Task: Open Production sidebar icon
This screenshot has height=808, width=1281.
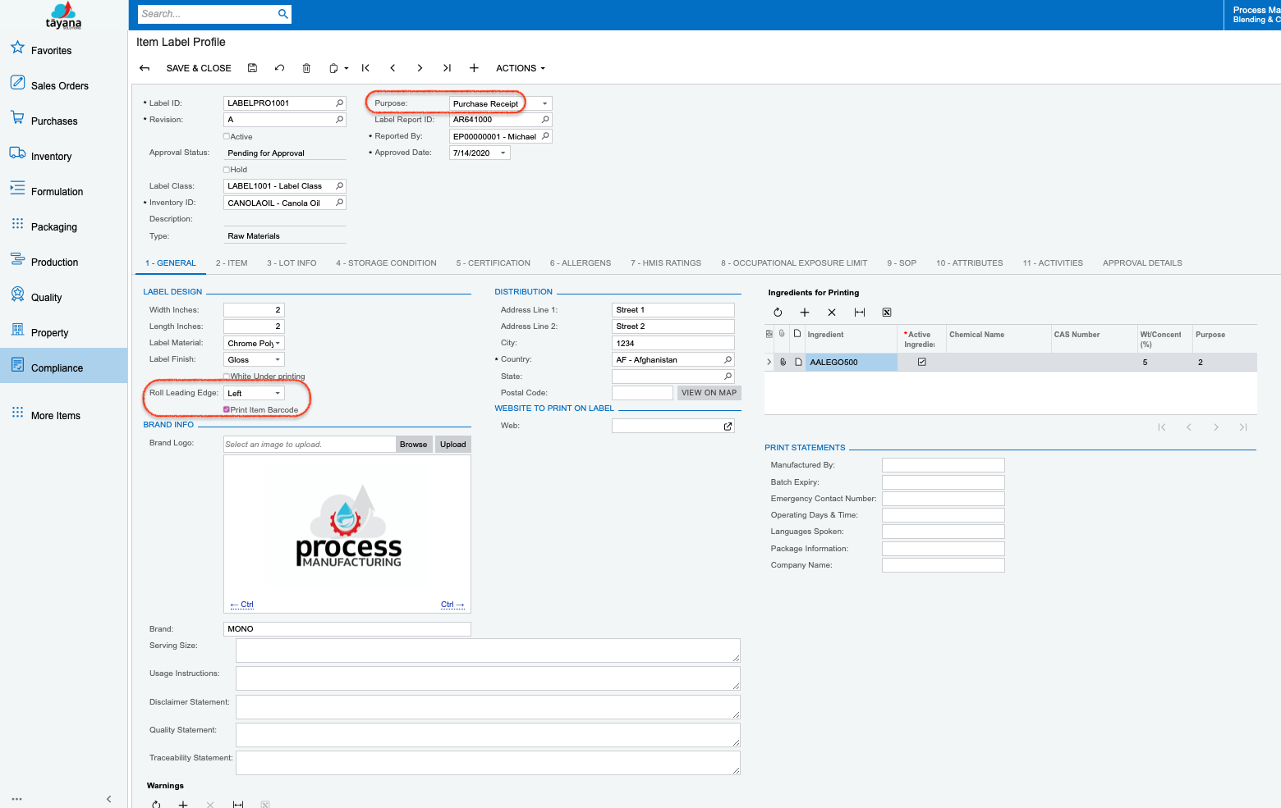Action: (17, 258)
